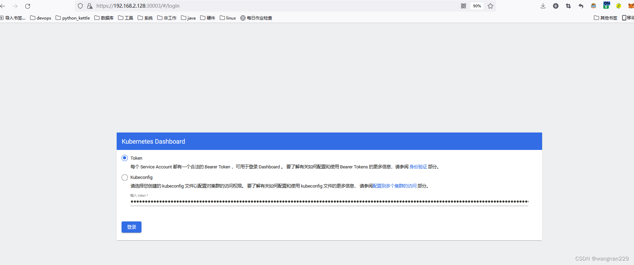Select the Token radio button
The height and width of the screenshot is (265, 634).
coord(125,158)
